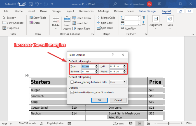Open the Design tab

56,11
